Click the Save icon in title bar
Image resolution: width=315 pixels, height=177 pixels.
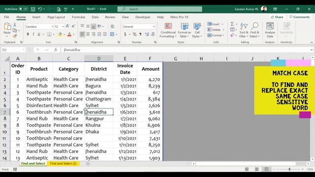tap(33, 9)
